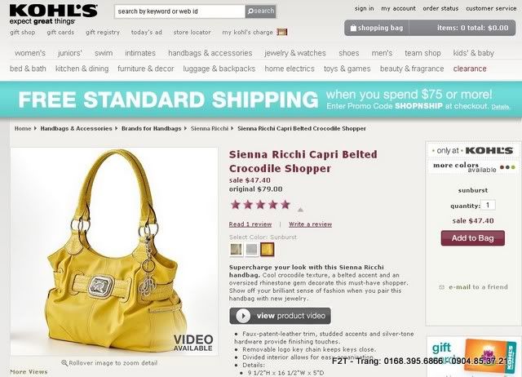Image resolution: width=522 pixels, height=377 pixels.
Task: Click the Add to Bag button
Action: click(473, 238)
